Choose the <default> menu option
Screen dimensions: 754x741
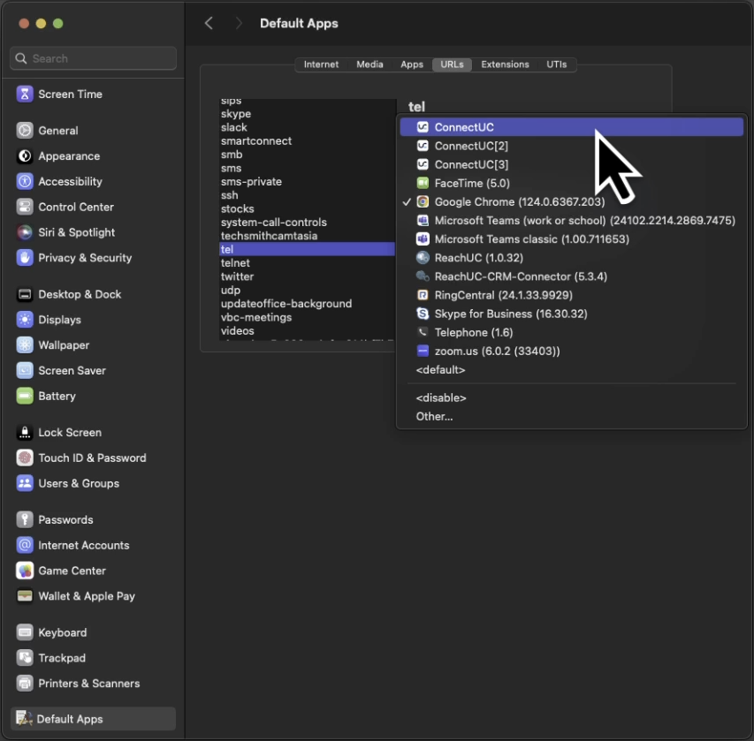(571, 369)
